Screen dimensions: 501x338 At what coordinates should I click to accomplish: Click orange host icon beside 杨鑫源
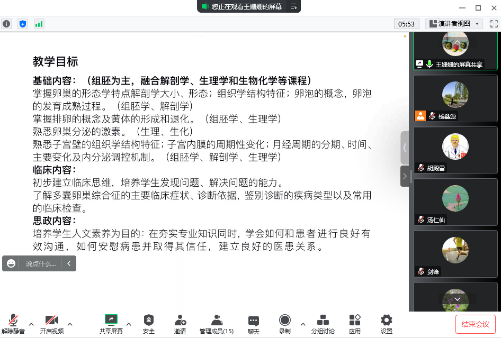421,116
